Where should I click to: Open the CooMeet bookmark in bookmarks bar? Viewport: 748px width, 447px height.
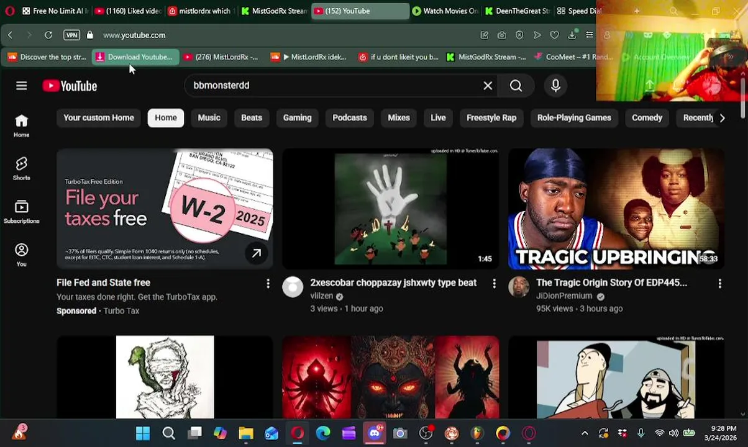tap(573, 56)
